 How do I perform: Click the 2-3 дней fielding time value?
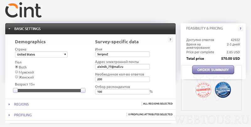point(233,44)
